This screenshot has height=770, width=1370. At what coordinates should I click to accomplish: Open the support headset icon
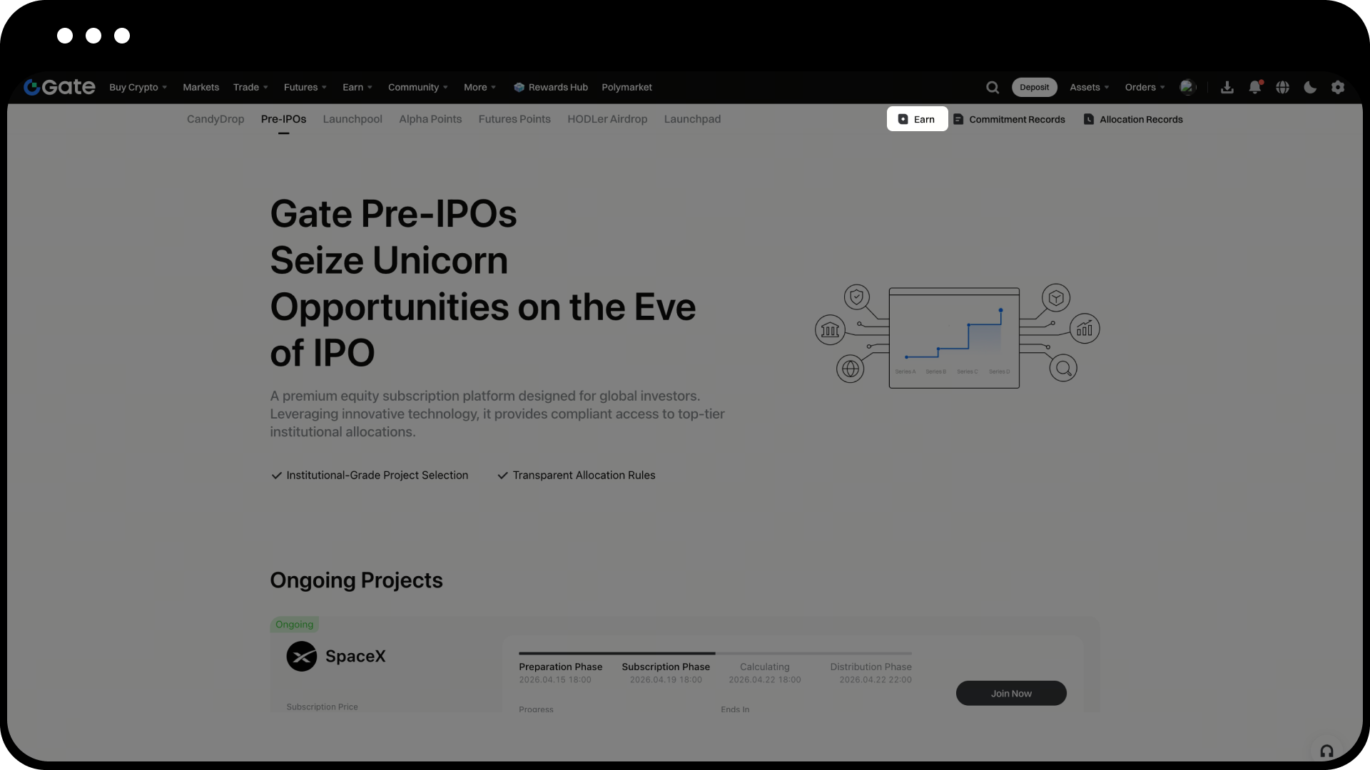[1326, 751]
